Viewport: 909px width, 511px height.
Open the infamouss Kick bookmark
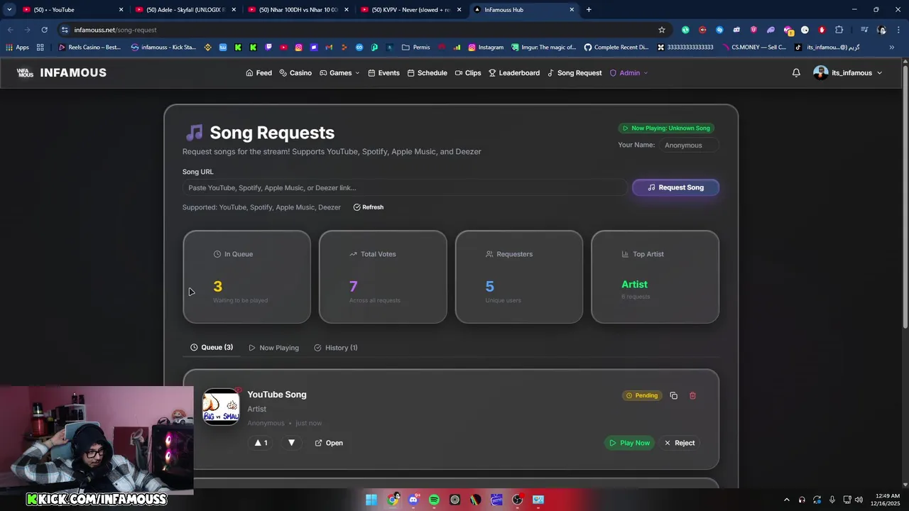163,48
